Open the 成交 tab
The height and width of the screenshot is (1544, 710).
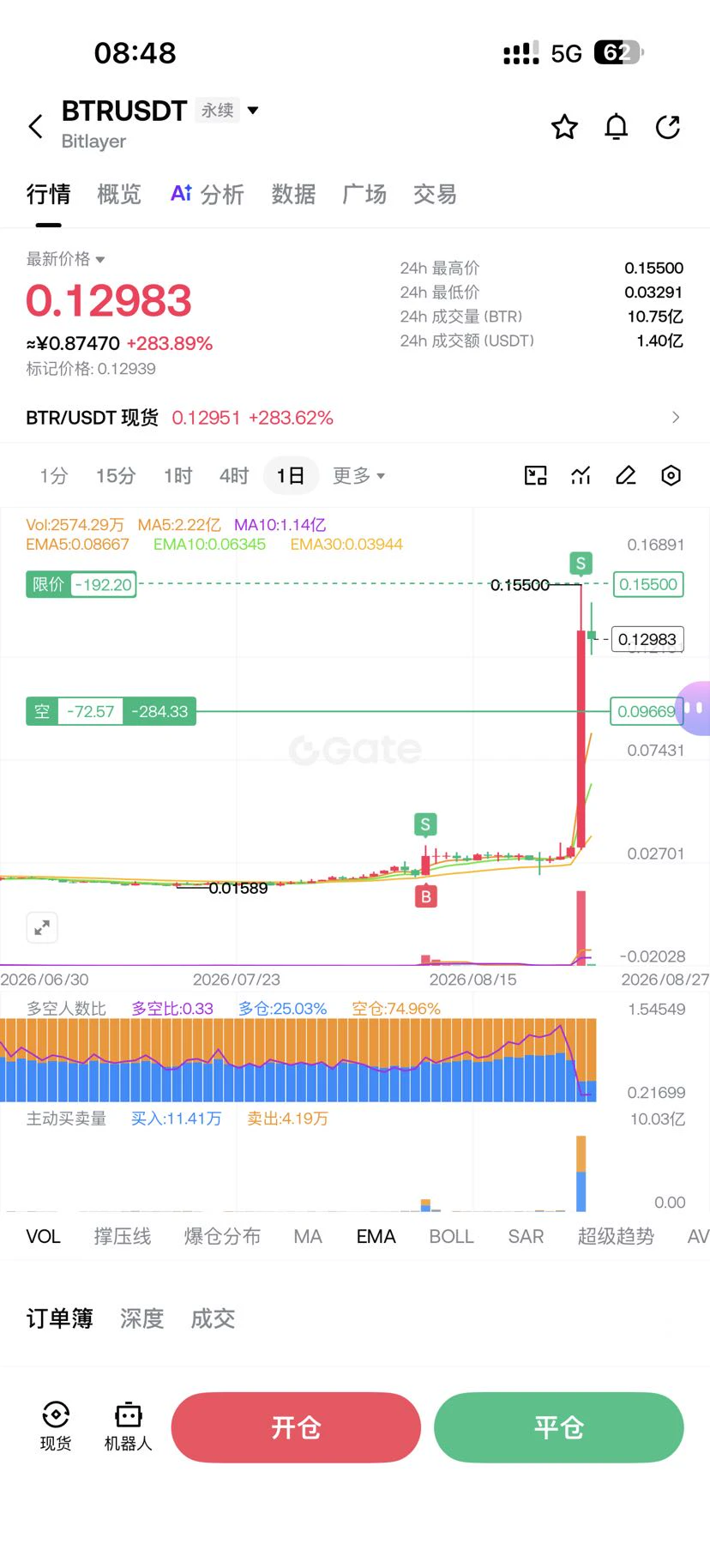[x=213, y=1318]
